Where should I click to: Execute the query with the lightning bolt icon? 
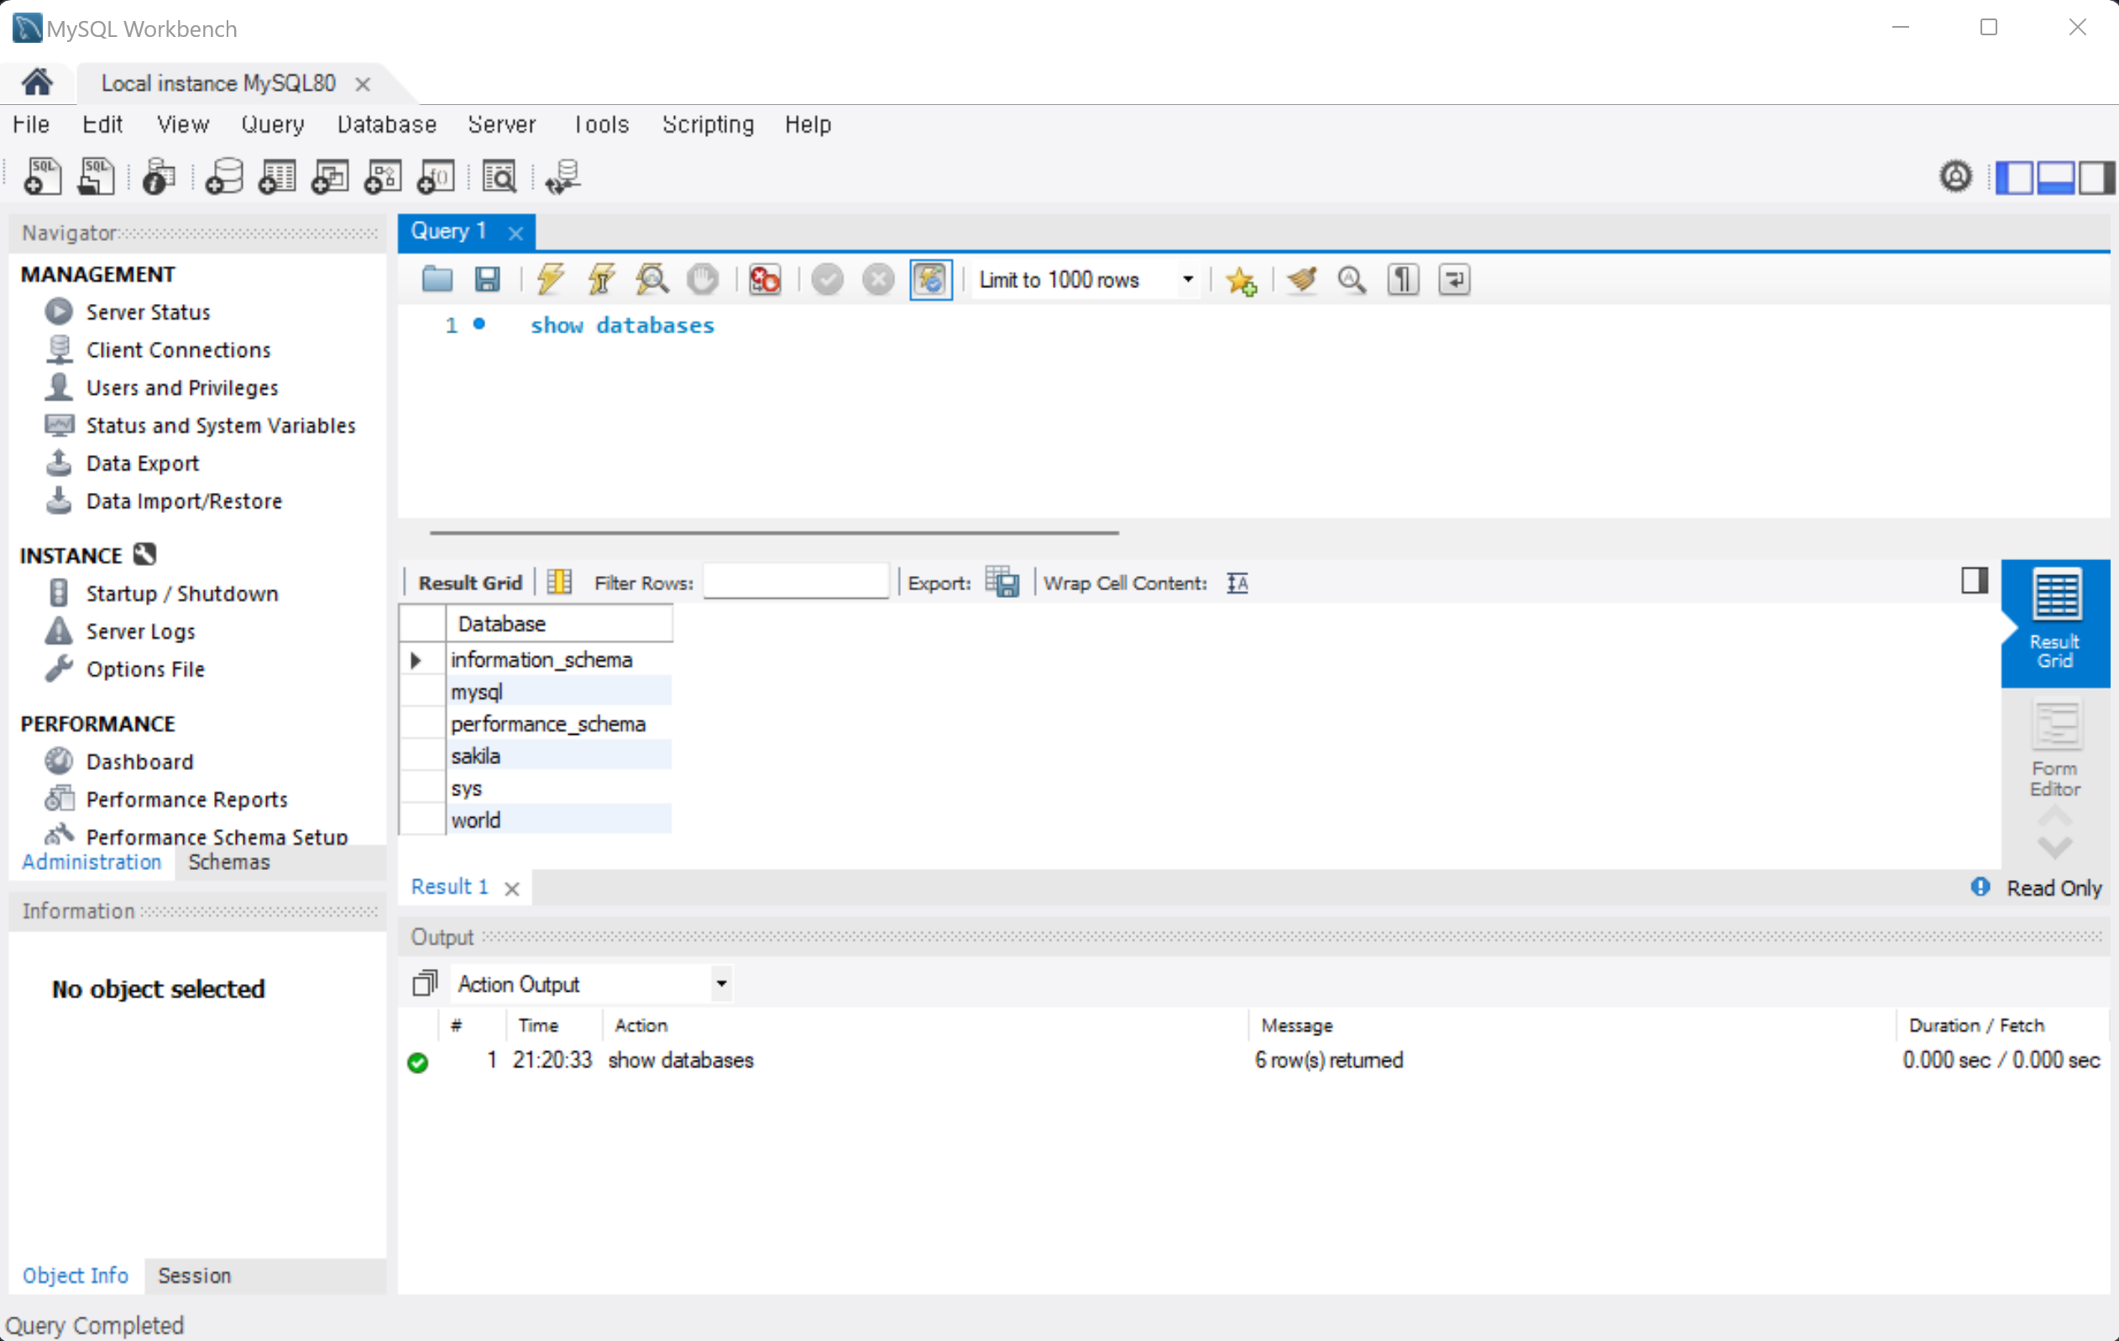tap(551, 280)
